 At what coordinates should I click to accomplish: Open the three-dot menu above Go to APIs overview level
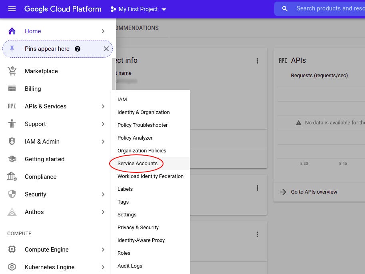click(257, 188)
